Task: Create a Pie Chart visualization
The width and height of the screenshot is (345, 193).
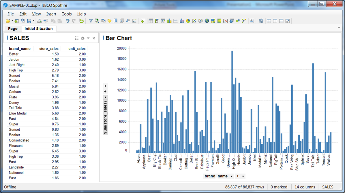Action: pos(187,21)
